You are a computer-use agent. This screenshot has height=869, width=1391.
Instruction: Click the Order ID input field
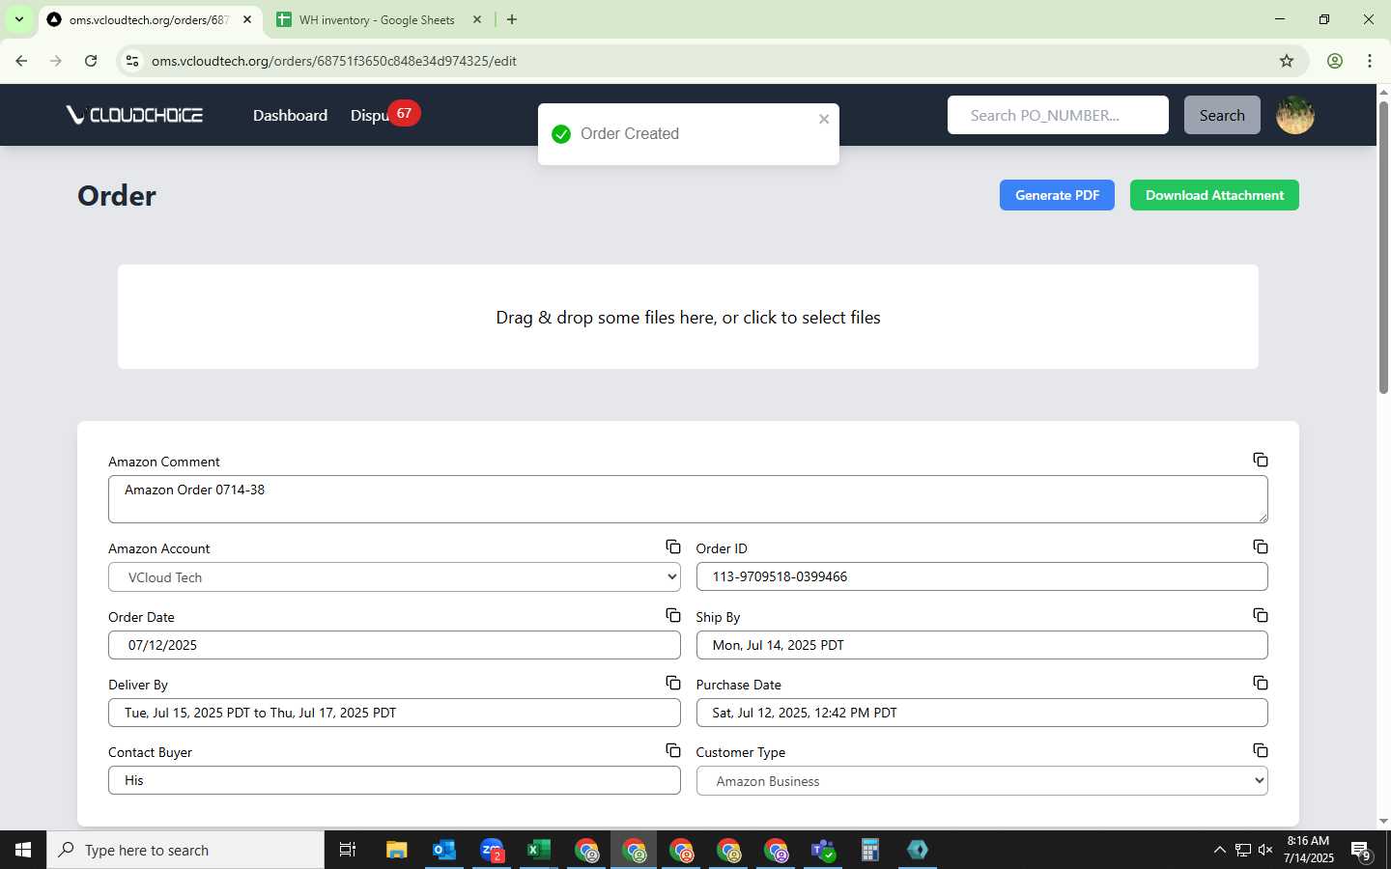(x=981, y=576)
